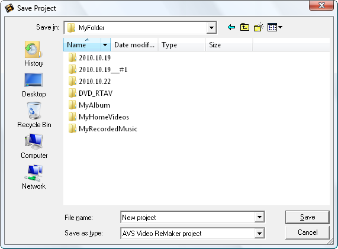Select the MyAlbum folder icon
This screenshot has width=338, height=249.
click(72, 105)
